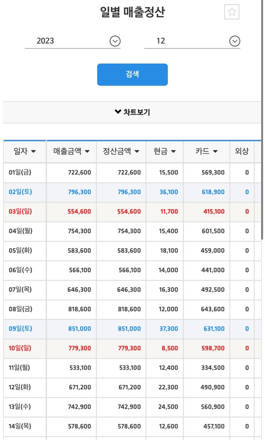The image size is (265, 440).
Task: Select the 02일(토) Saturday row
Action: click(x=20, y=192)
